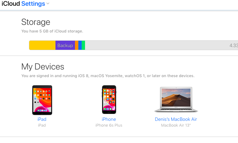
Task: Open the iPad device icon
Action: [42, 100]
